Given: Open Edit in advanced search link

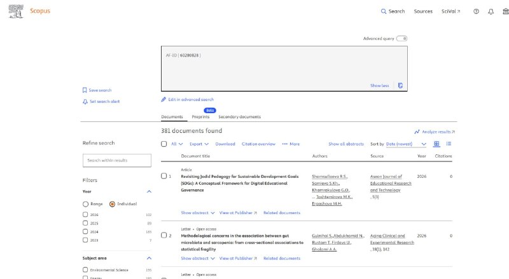Looking at the screenshot, I should [188, 100].
